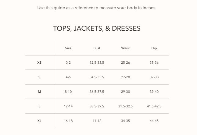This screenshot has width=197, height=135.
Task: Click the 27-28 waist measurement
Action: tap(125, 77)
